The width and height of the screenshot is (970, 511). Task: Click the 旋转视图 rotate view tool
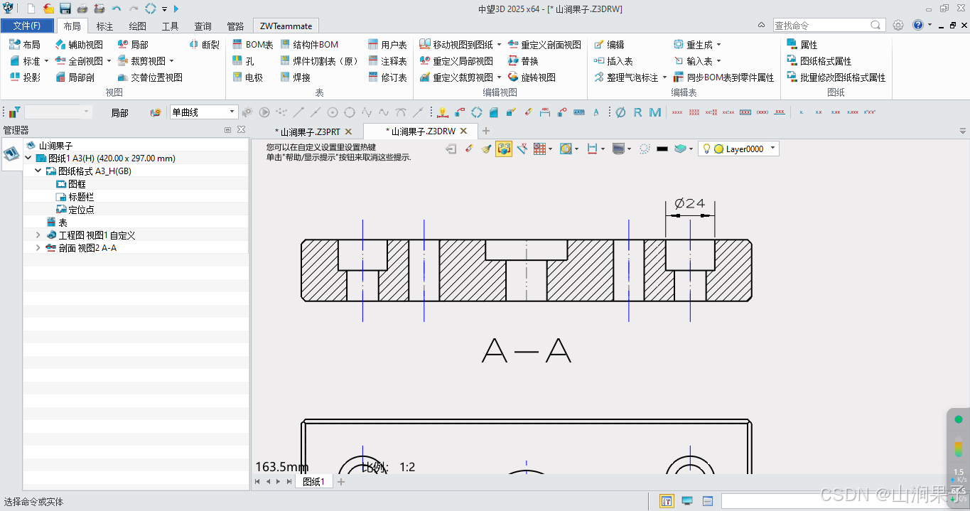click(532, 77)
